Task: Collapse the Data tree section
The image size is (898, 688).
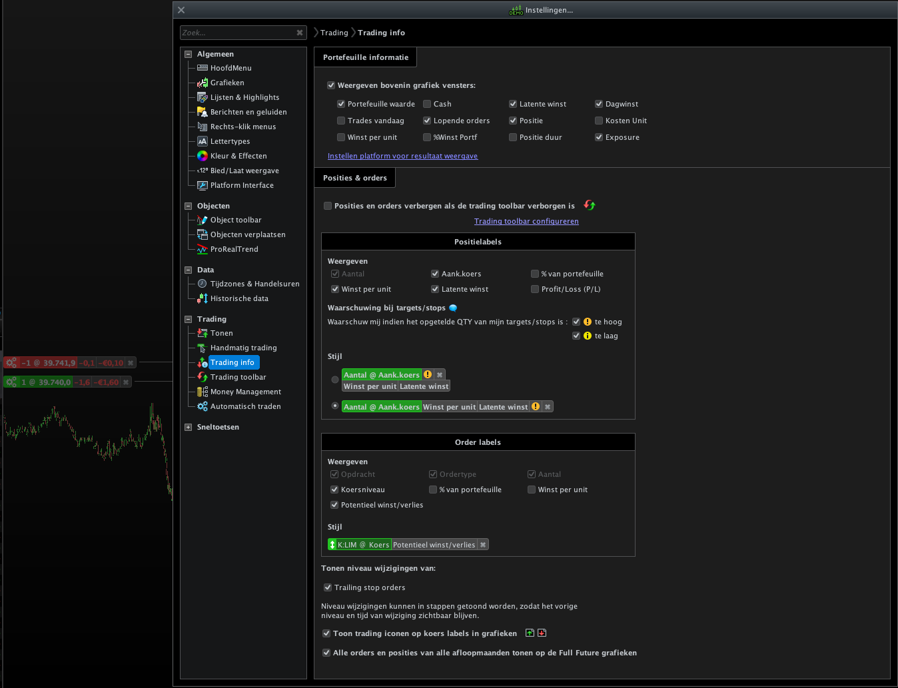Action: tap(188, 270)
